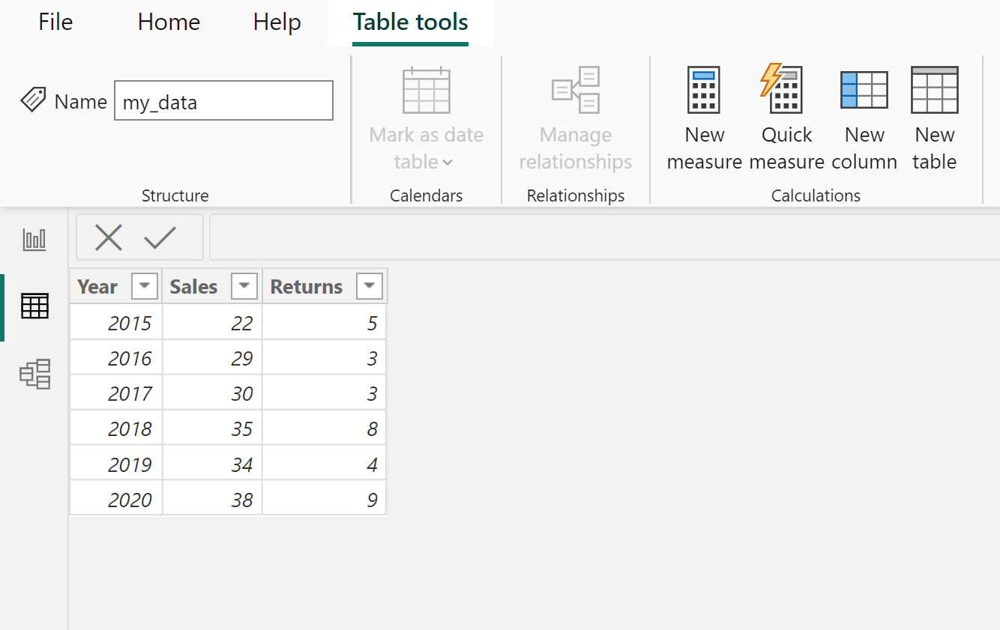
Task: Commit the formula with the checkmark
Action: pos(159,237)
